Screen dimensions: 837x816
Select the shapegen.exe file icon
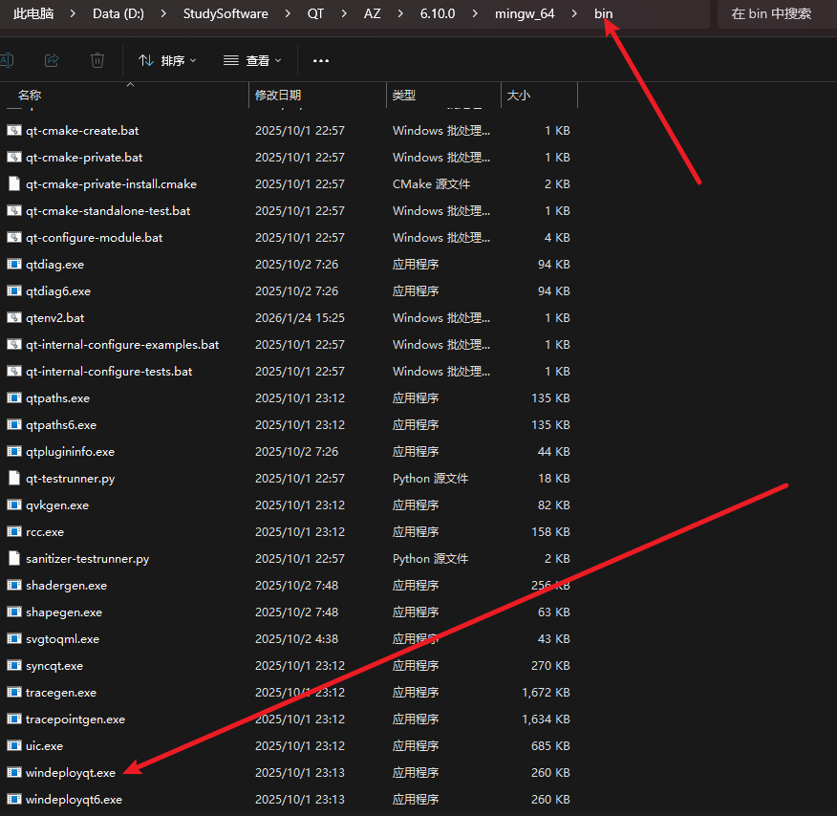(14, 612)
